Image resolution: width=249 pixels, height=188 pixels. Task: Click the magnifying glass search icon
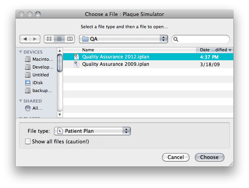tap(176, 39)
